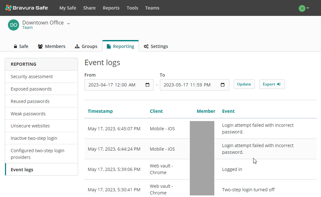Image resolution: width=321 pixels, height=197 pixels.
Task: Click the Update button
Action: (244, 84)
